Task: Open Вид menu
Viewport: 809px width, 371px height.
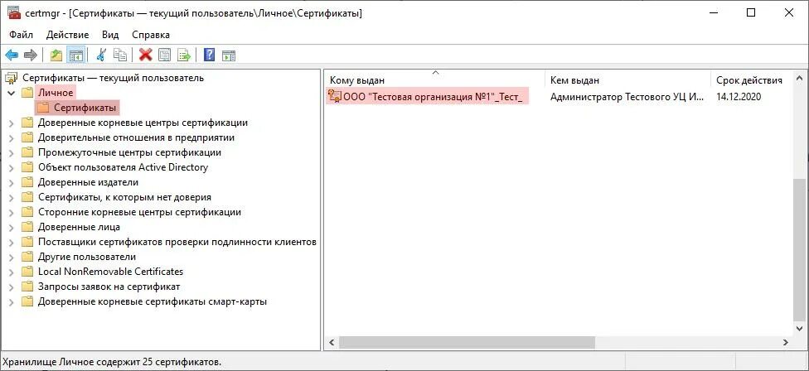Action: point(110,35)
